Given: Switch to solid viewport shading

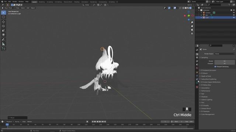Looking at the screenshot, I should [186, 8].
